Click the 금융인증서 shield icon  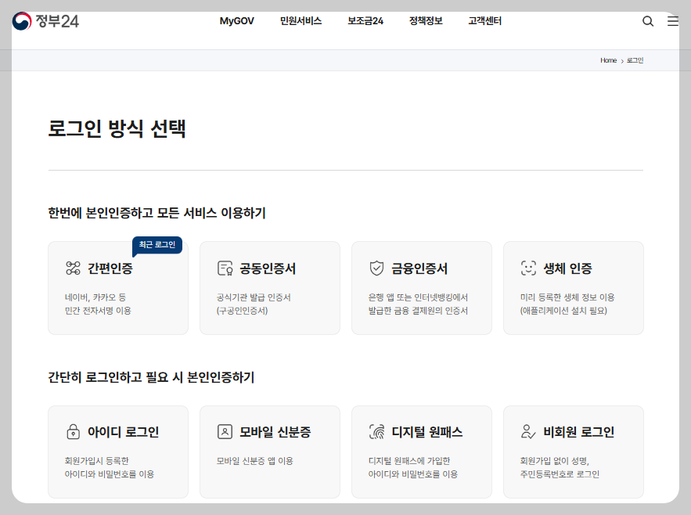376,268
